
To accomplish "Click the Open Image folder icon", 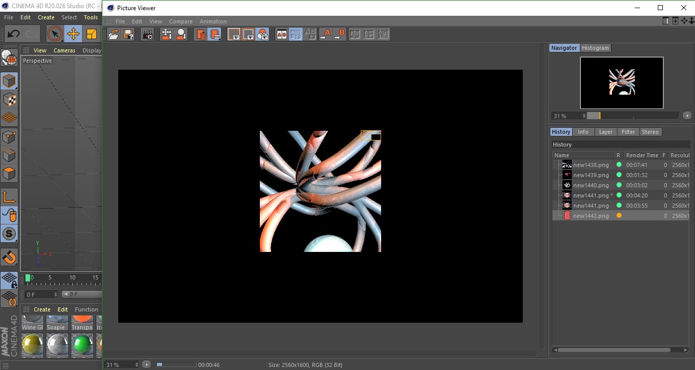I will pyautogui.click(x=114, y=35).
